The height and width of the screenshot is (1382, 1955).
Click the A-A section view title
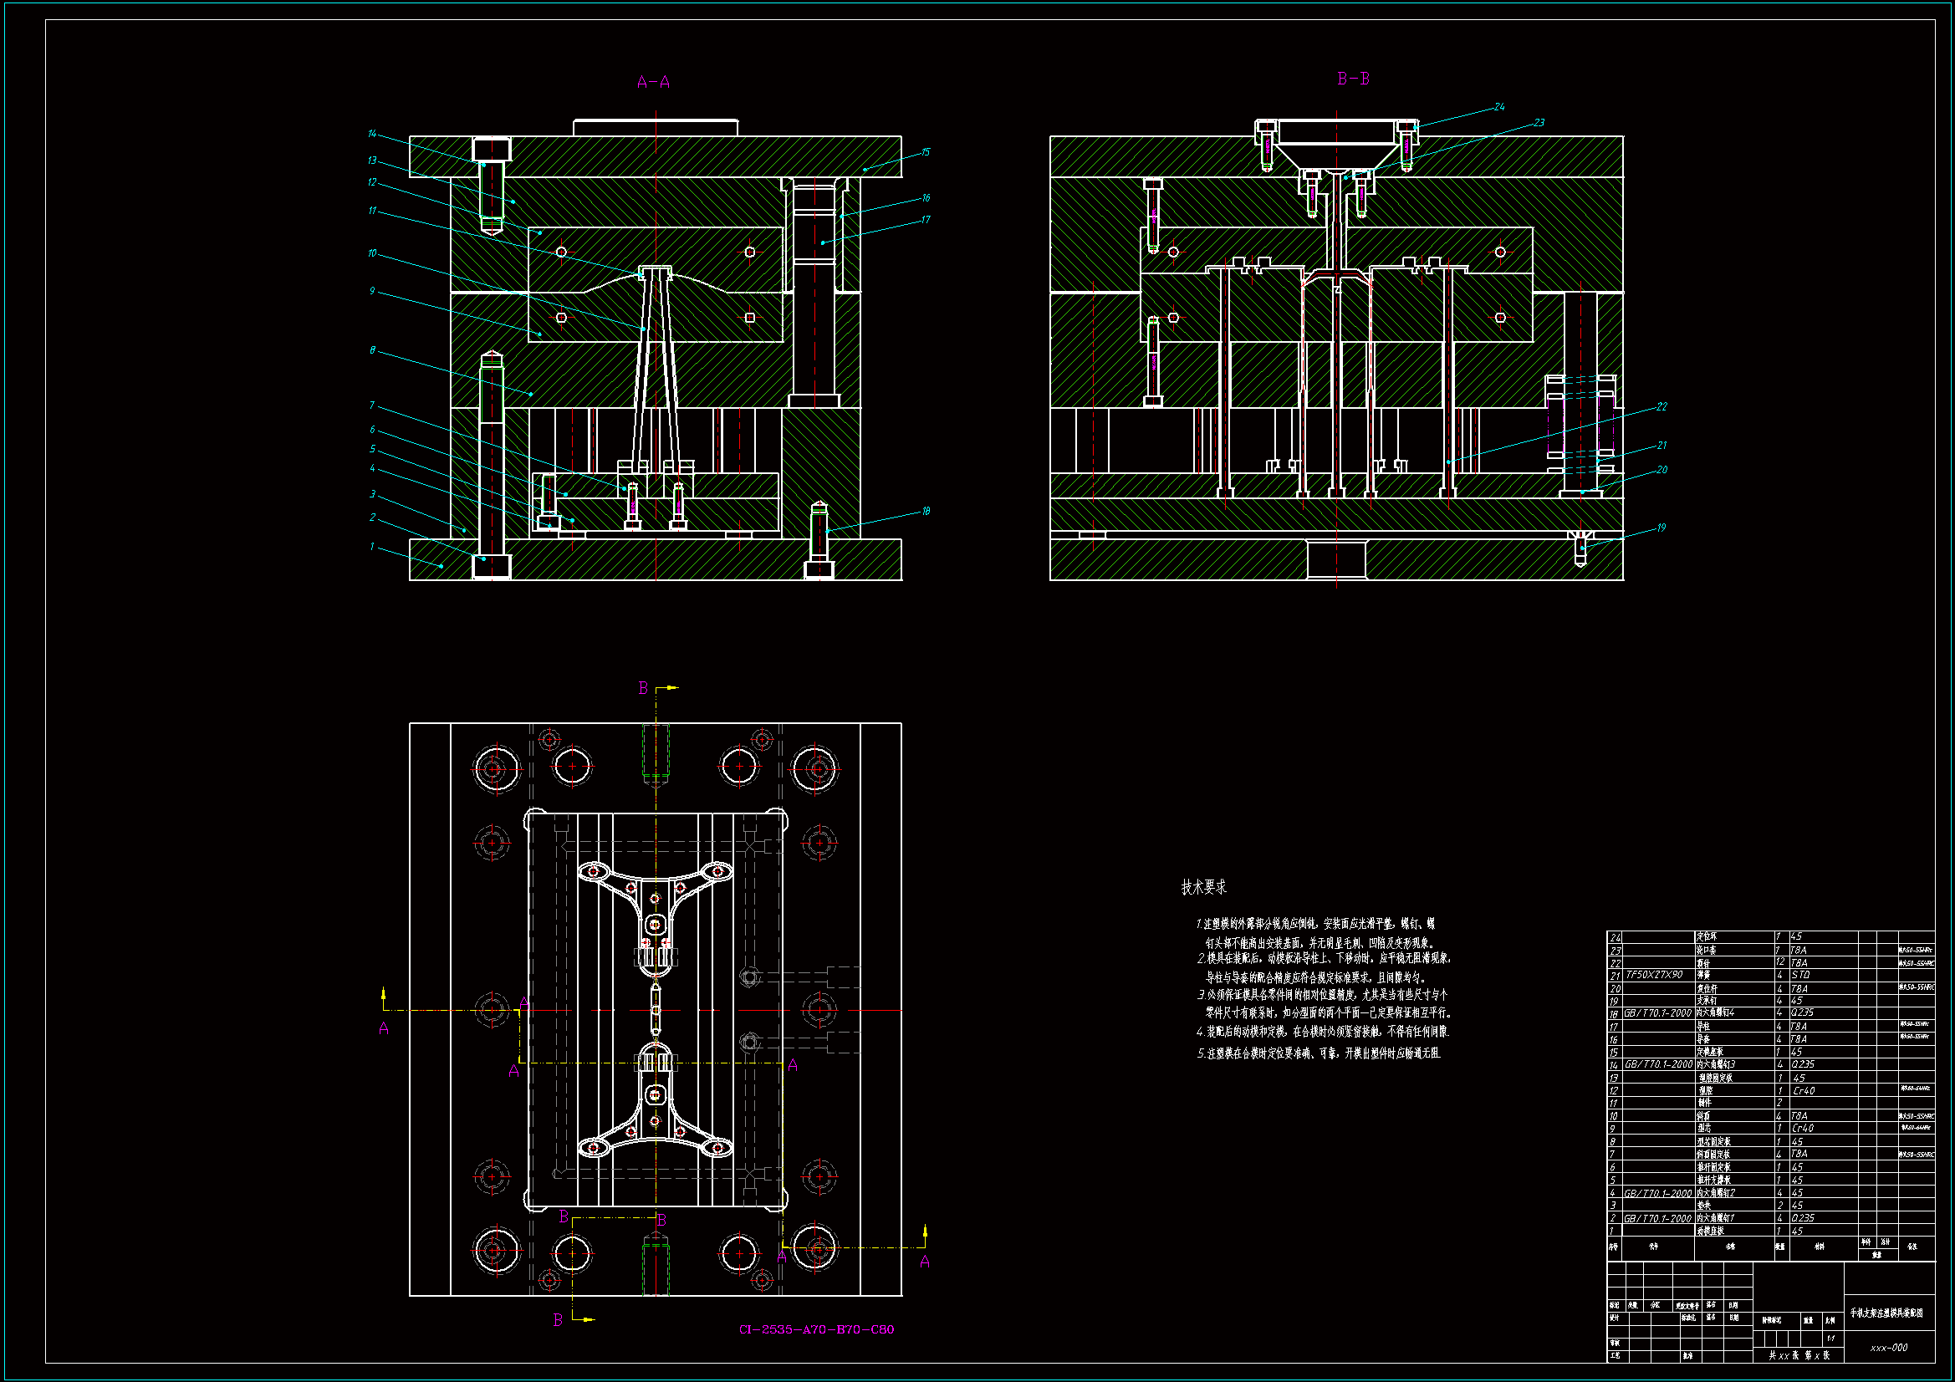pyautogui.click(x=653, y=83)
